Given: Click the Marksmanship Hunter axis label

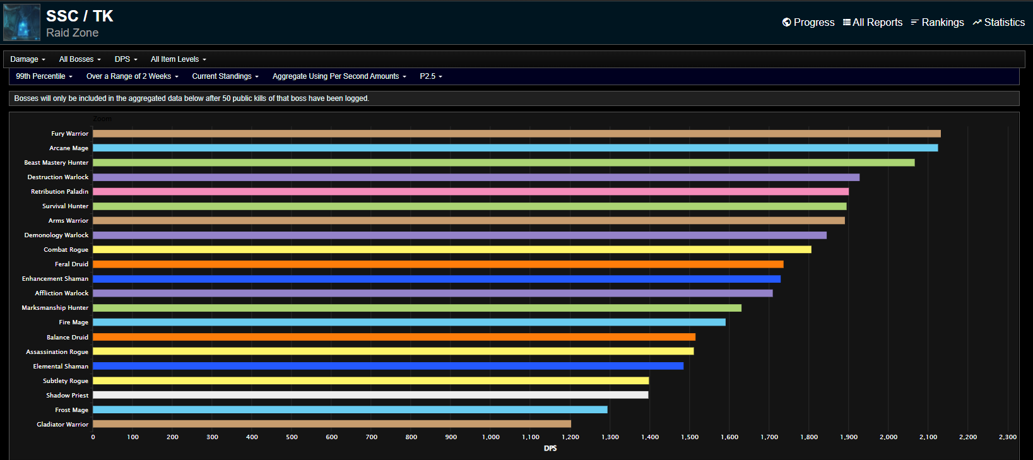Looking at the screenshot, I should pos(55,308).
